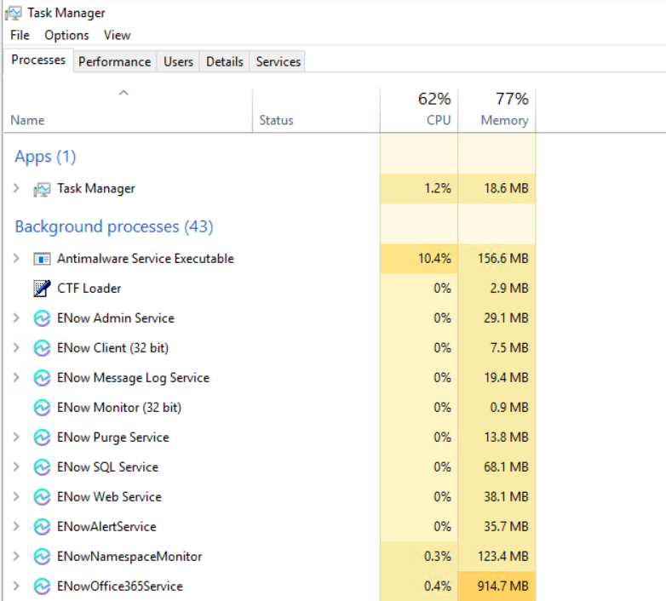Expand ENow Purge Service row
This screenshot has width=666, height=601.
(x=16, y=437)
